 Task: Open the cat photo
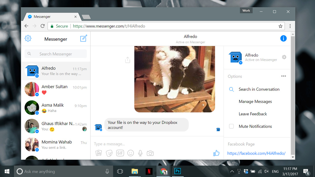pyautogui.click(x=175, y=79)
